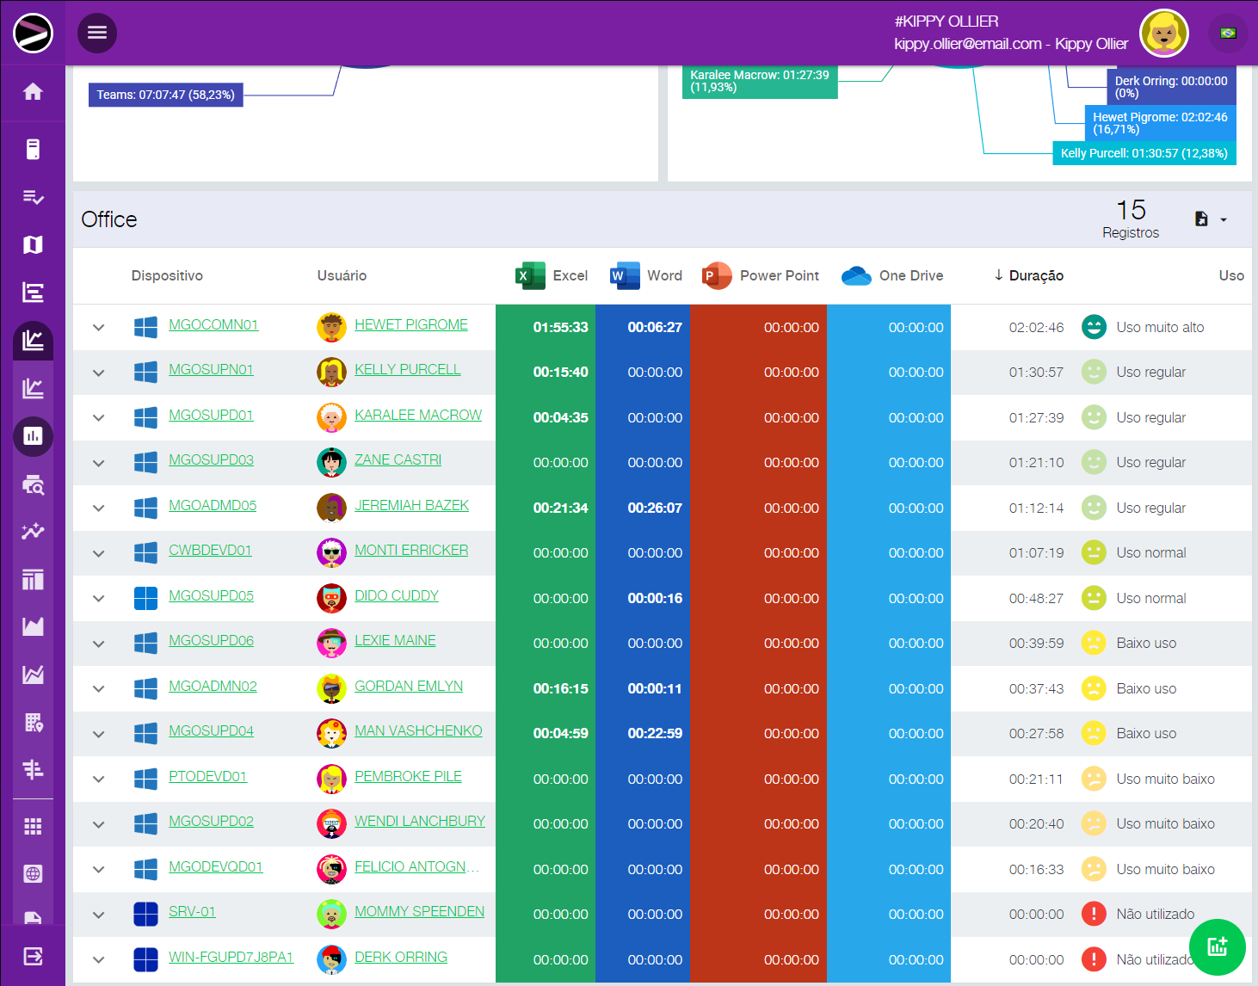Image resolution: width=1258 pixels, height=986 pixels.
Task: Click the green floating add-report button
Action: tap(1217, 947)
